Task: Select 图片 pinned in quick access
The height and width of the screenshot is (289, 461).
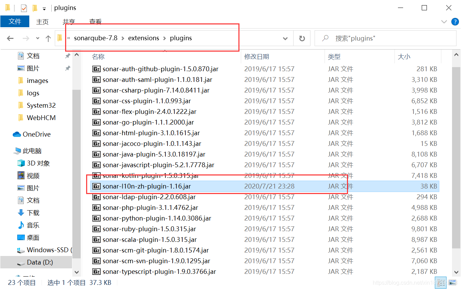Action: 33,68
